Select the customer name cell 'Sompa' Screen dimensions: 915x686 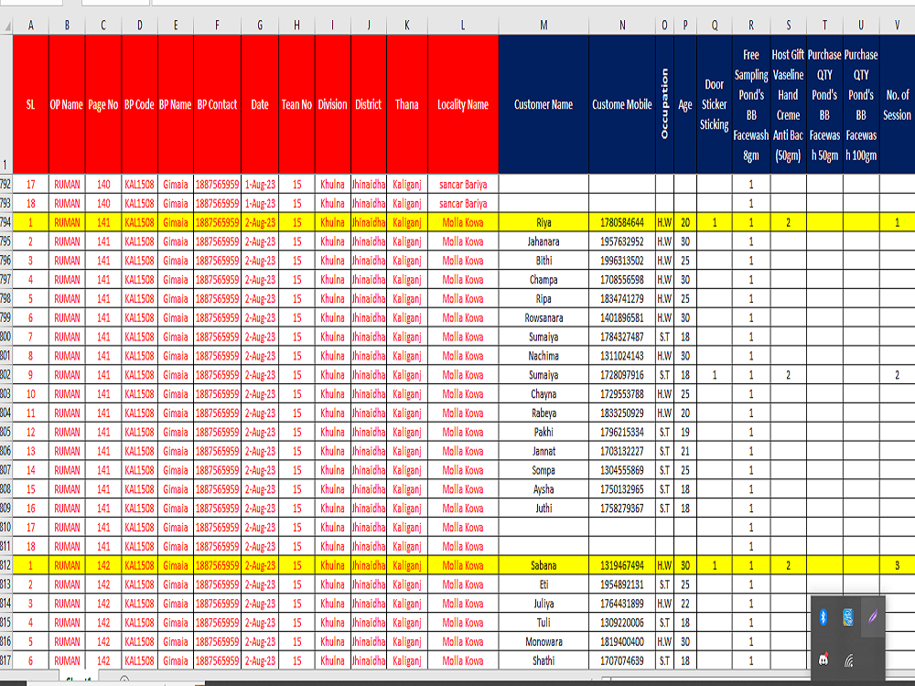pos(544,470)
